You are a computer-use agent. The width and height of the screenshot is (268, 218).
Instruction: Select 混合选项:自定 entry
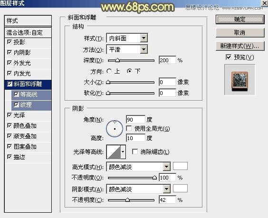pos(28,32)
